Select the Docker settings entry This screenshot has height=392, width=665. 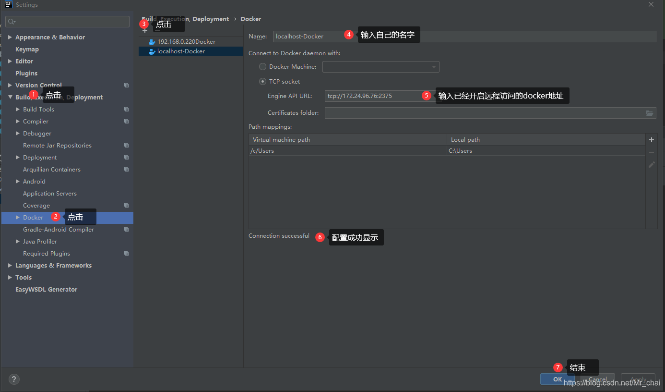(67, 218)
